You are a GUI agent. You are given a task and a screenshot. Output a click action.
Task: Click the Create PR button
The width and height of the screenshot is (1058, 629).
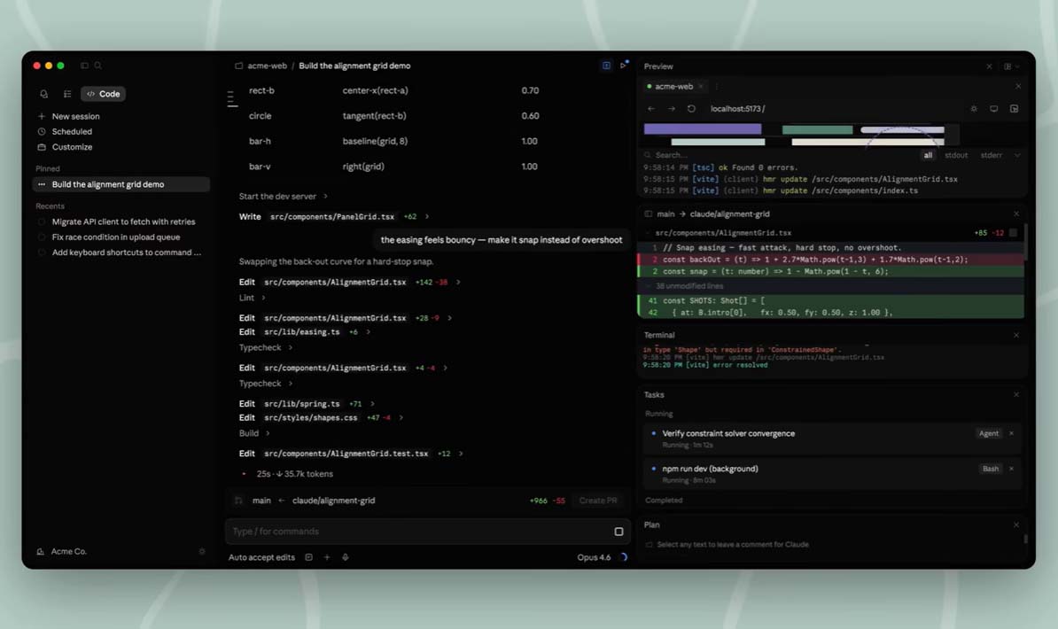(597, 501)
